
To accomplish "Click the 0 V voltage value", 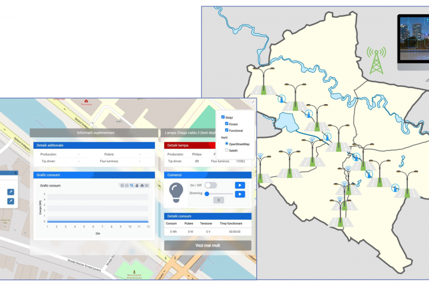I will pos(208,232).
